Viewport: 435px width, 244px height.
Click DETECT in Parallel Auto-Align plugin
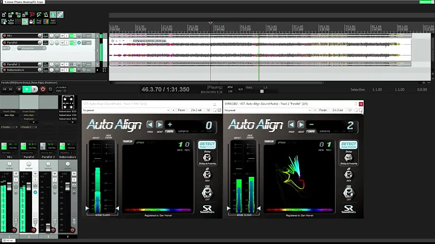tap(349, 145)
